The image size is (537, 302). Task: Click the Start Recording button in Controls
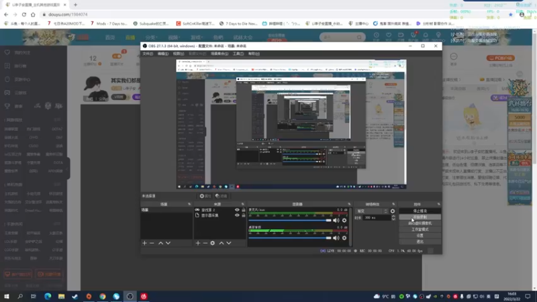(x=420, y=217)
